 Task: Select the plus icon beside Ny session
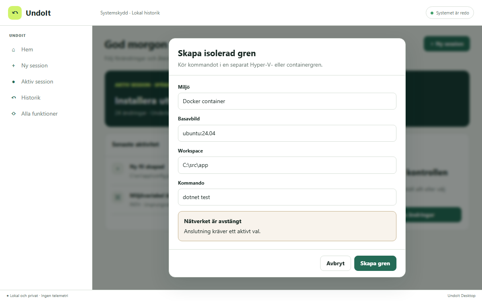point(14,66)
